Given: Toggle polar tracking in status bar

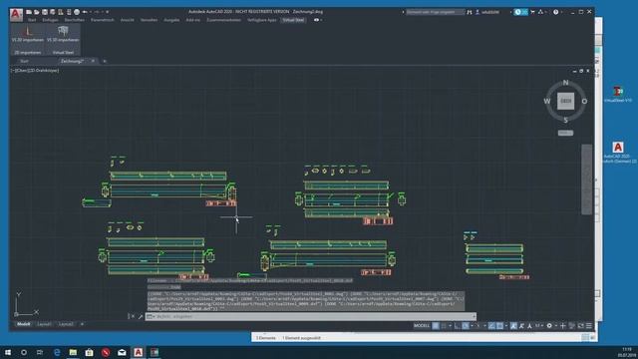Looking at the screenshot, I should point(466,326).
